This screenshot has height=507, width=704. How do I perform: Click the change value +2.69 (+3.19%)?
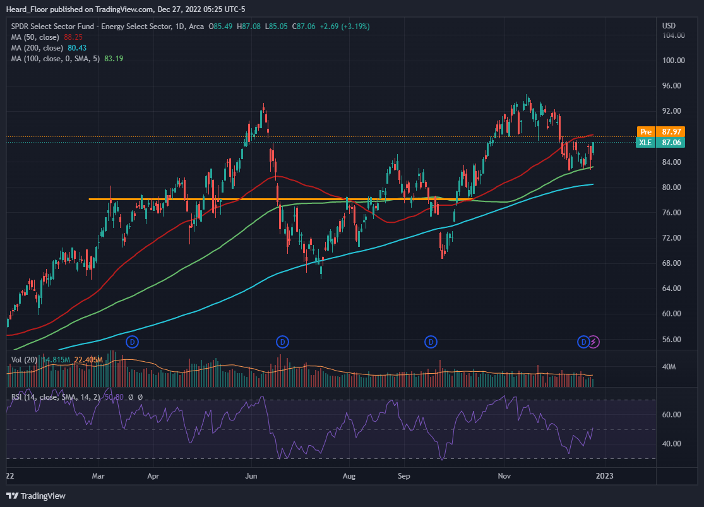click(345, 27)
